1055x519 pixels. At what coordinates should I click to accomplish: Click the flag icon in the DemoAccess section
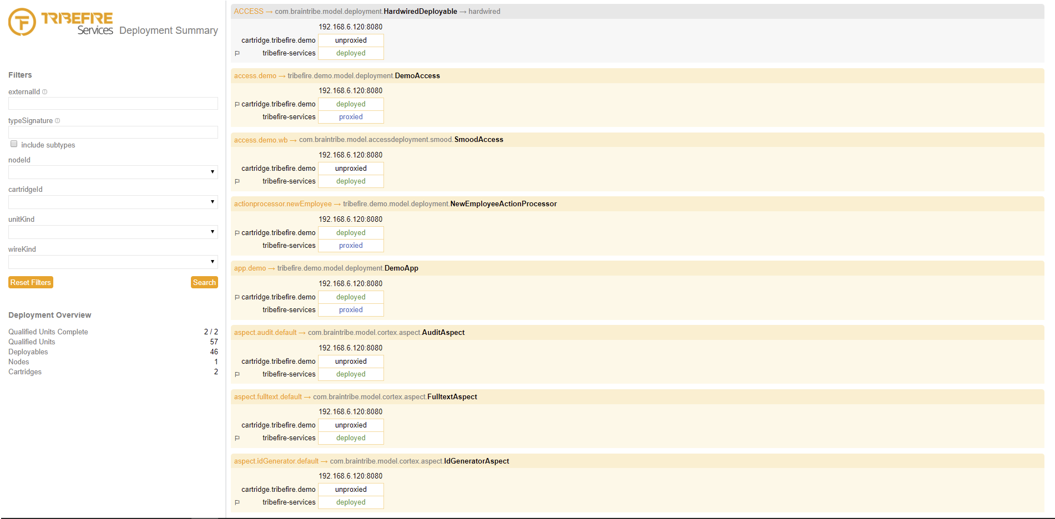[x=237, y=104]
